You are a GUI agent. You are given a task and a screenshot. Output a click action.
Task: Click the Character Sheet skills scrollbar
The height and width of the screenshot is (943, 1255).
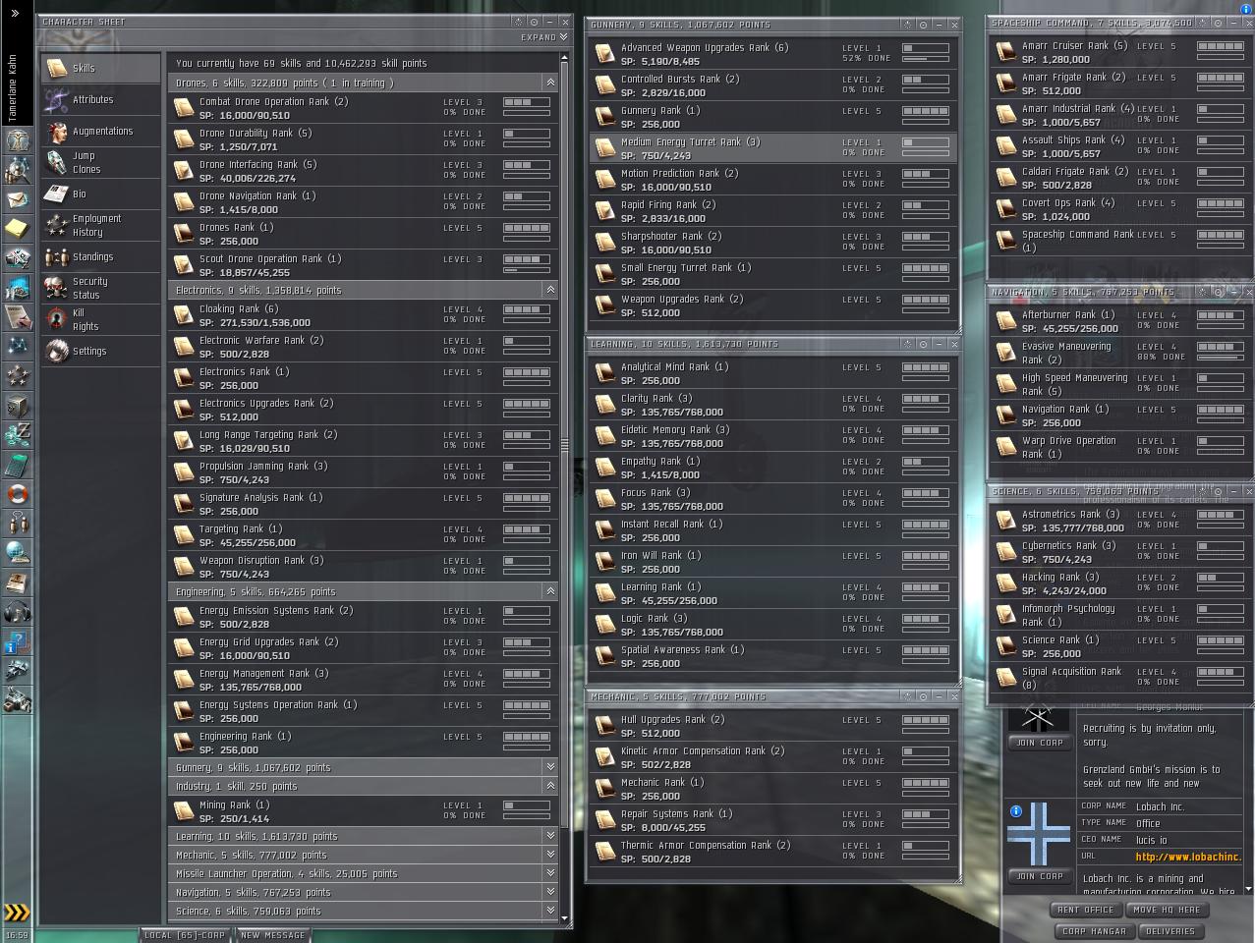click(x=564, y=445)
